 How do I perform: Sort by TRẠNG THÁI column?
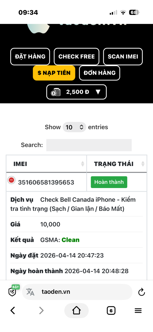117,164
